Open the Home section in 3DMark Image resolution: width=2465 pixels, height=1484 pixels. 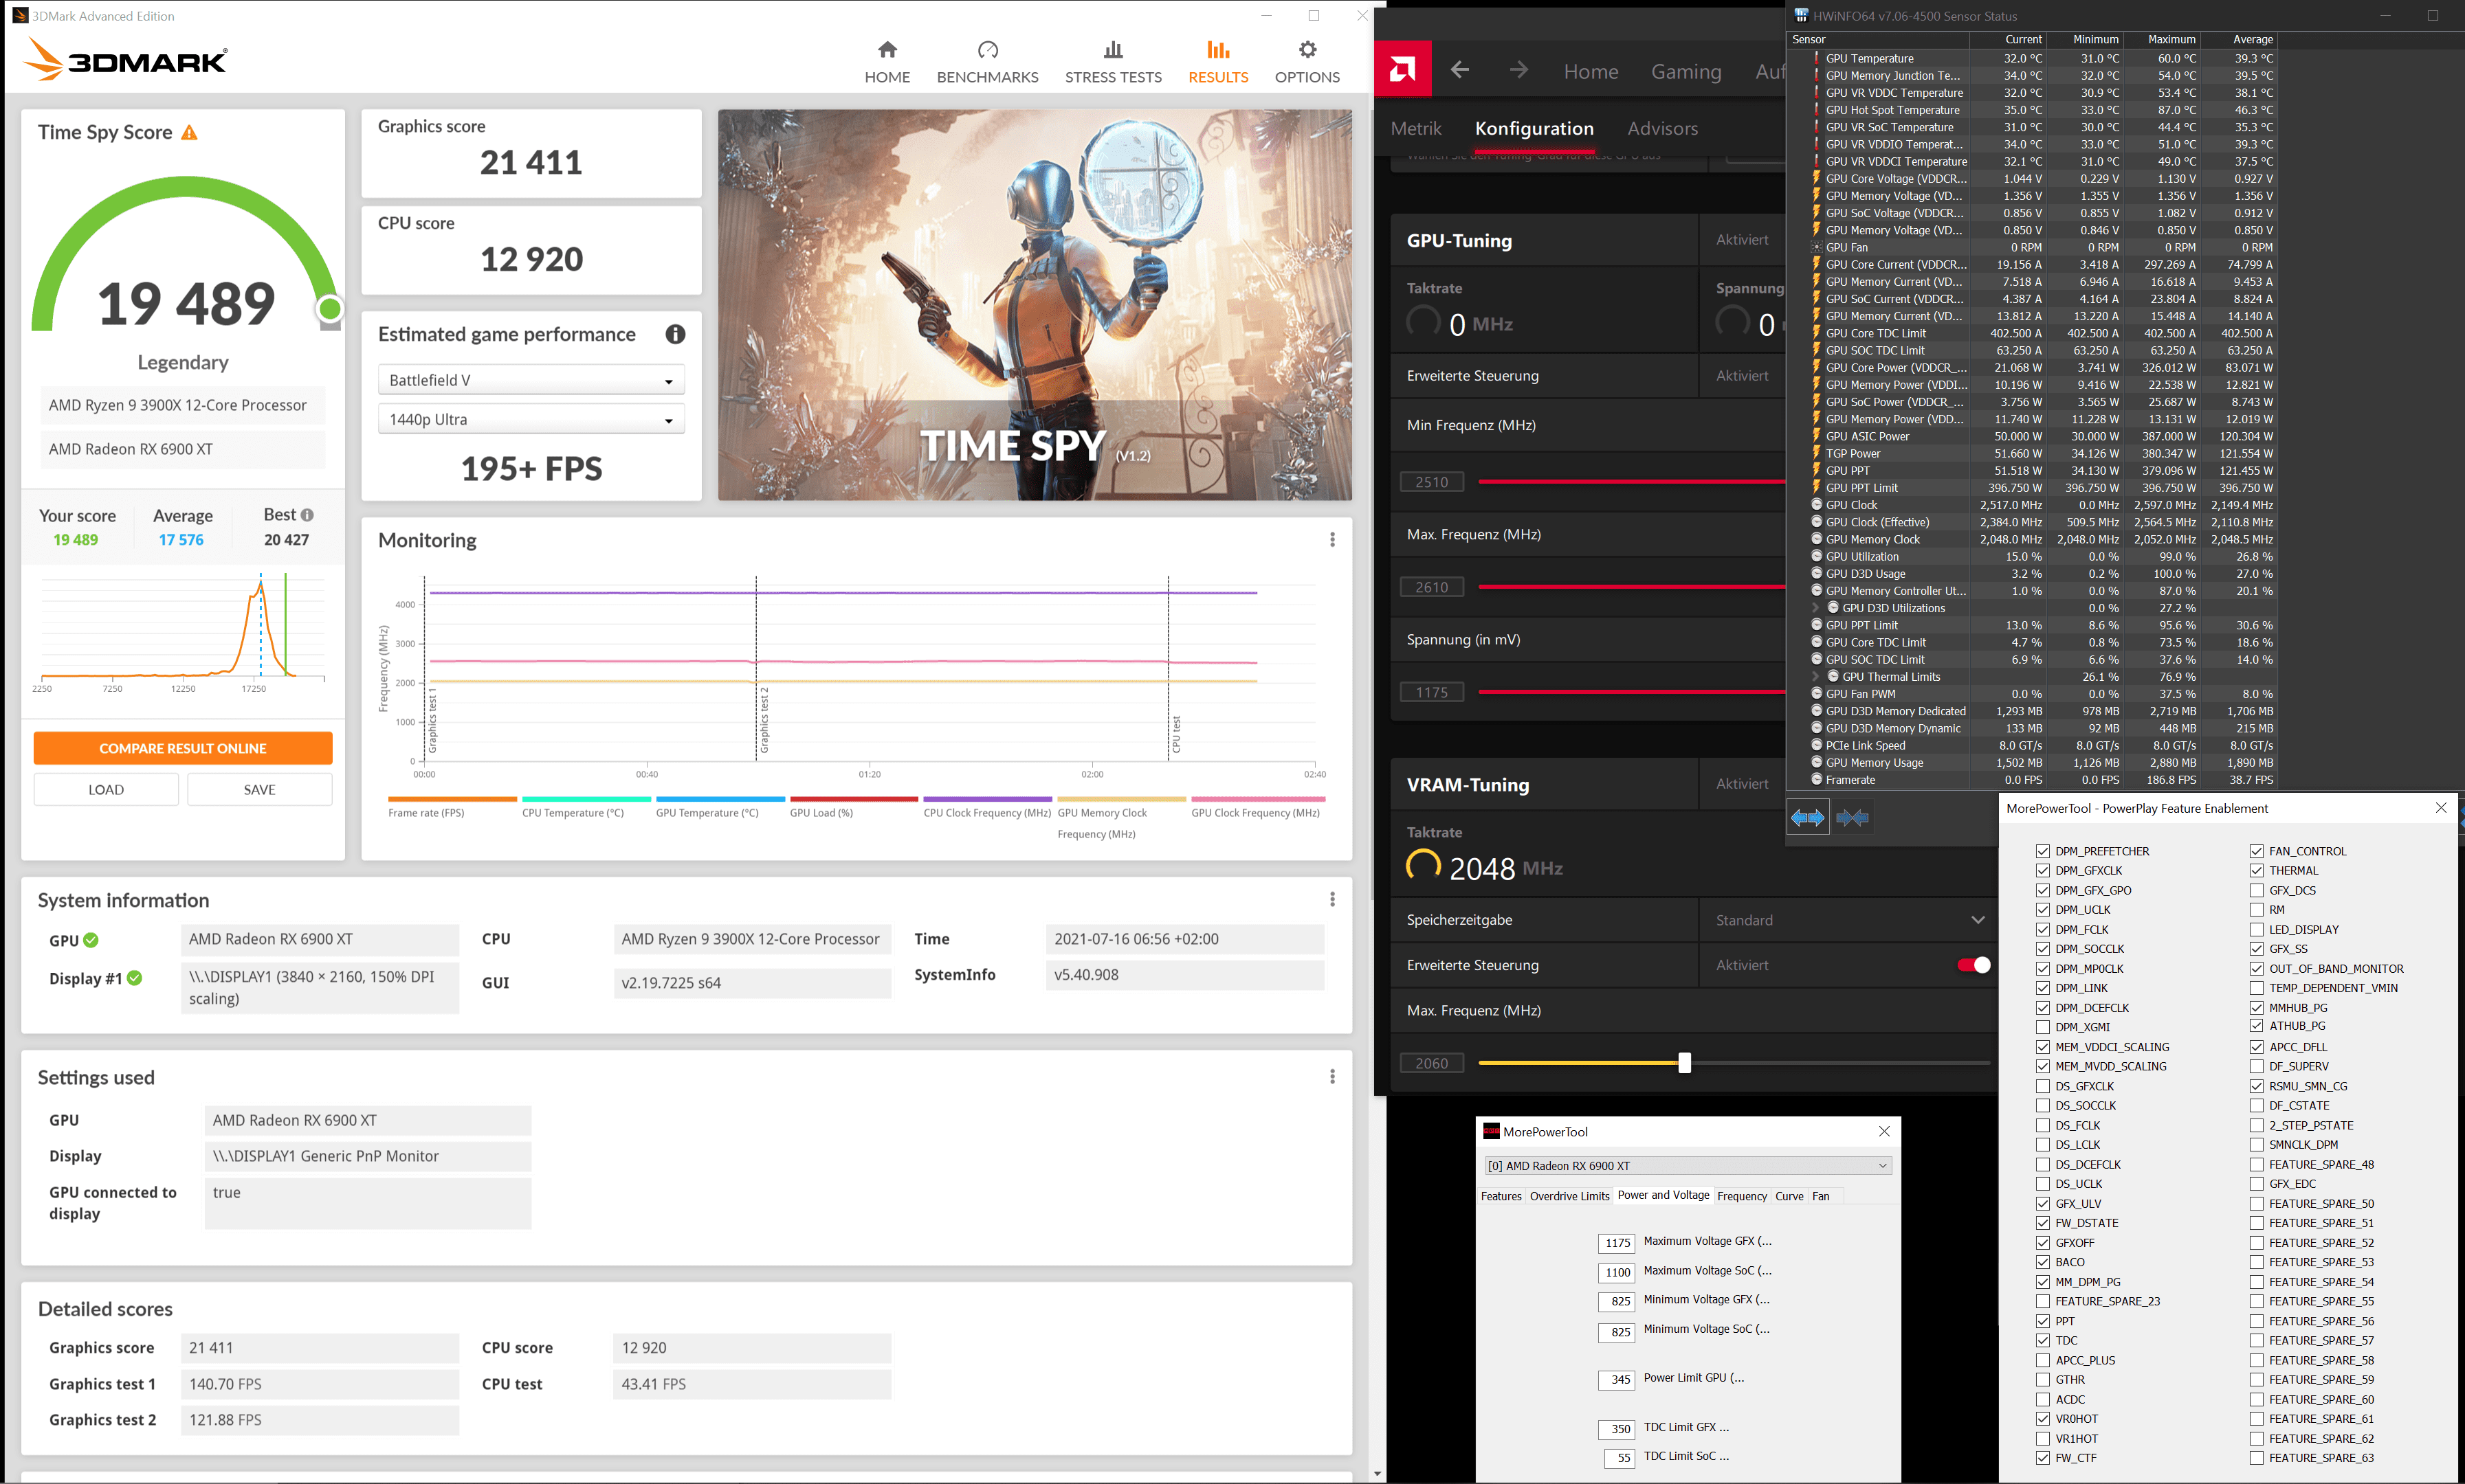pyautogui.click(x=886, y=62)
